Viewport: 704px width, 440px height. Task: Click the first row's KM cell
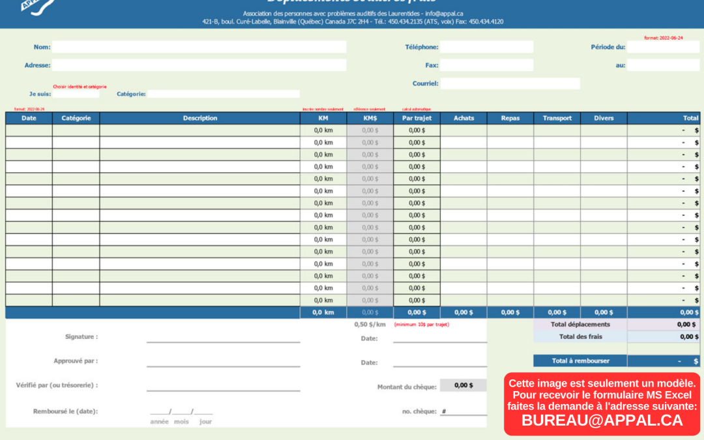click(323, 130)
